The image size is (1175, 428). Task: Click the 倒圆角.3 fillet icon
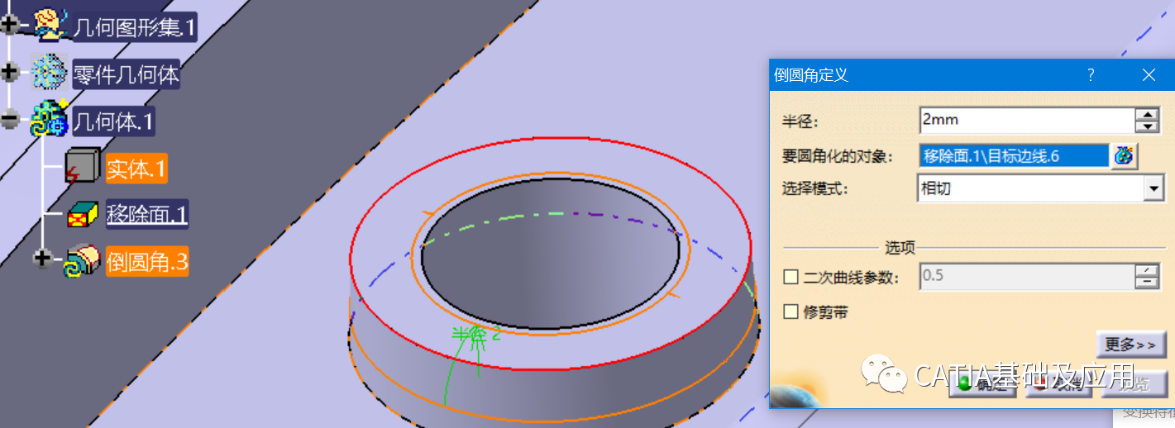[x=83, y=261]
